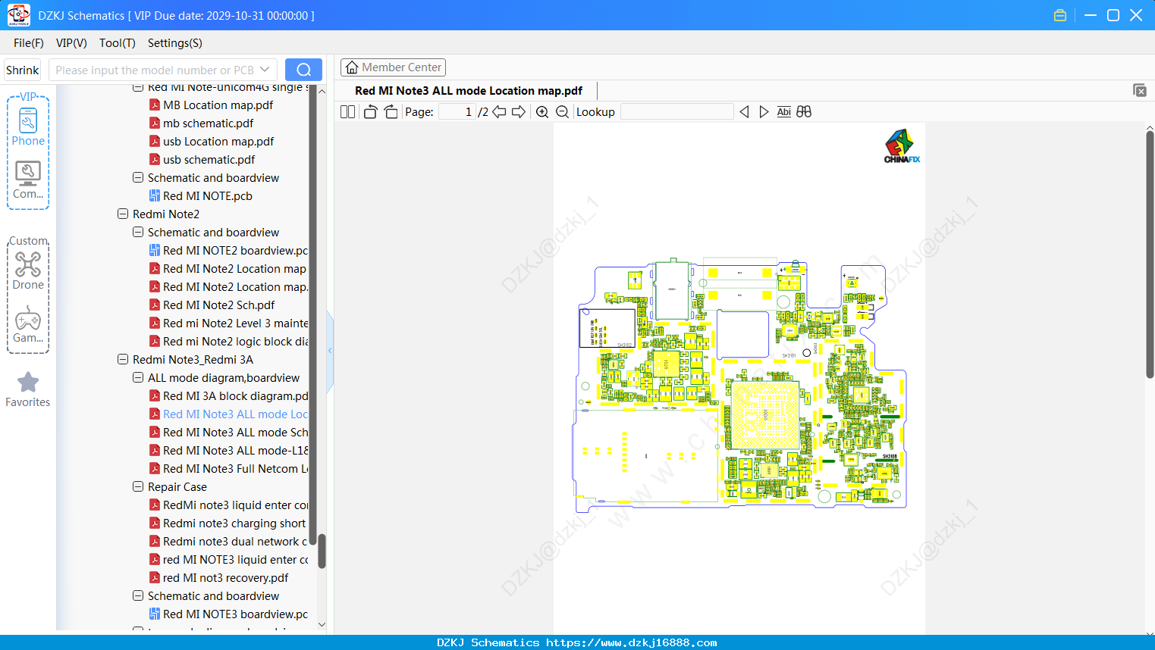The height and width of the screenshot is (650, 1155).
Task: Collapse the Schematic and boardview folder above Red MI NOTE.pcb
Action: point(138,178)
